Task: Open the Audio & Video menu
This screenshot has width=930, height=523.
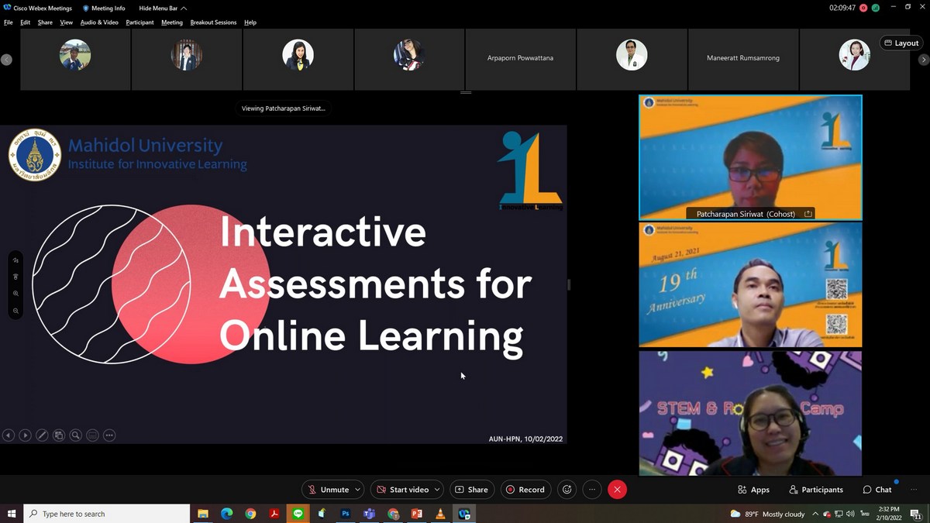Action: coord(99,22)
